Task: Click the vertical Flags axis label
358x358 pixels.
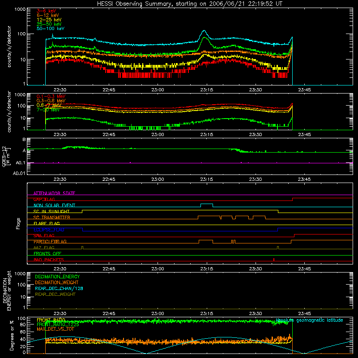Action: click(x=18, y=223)
